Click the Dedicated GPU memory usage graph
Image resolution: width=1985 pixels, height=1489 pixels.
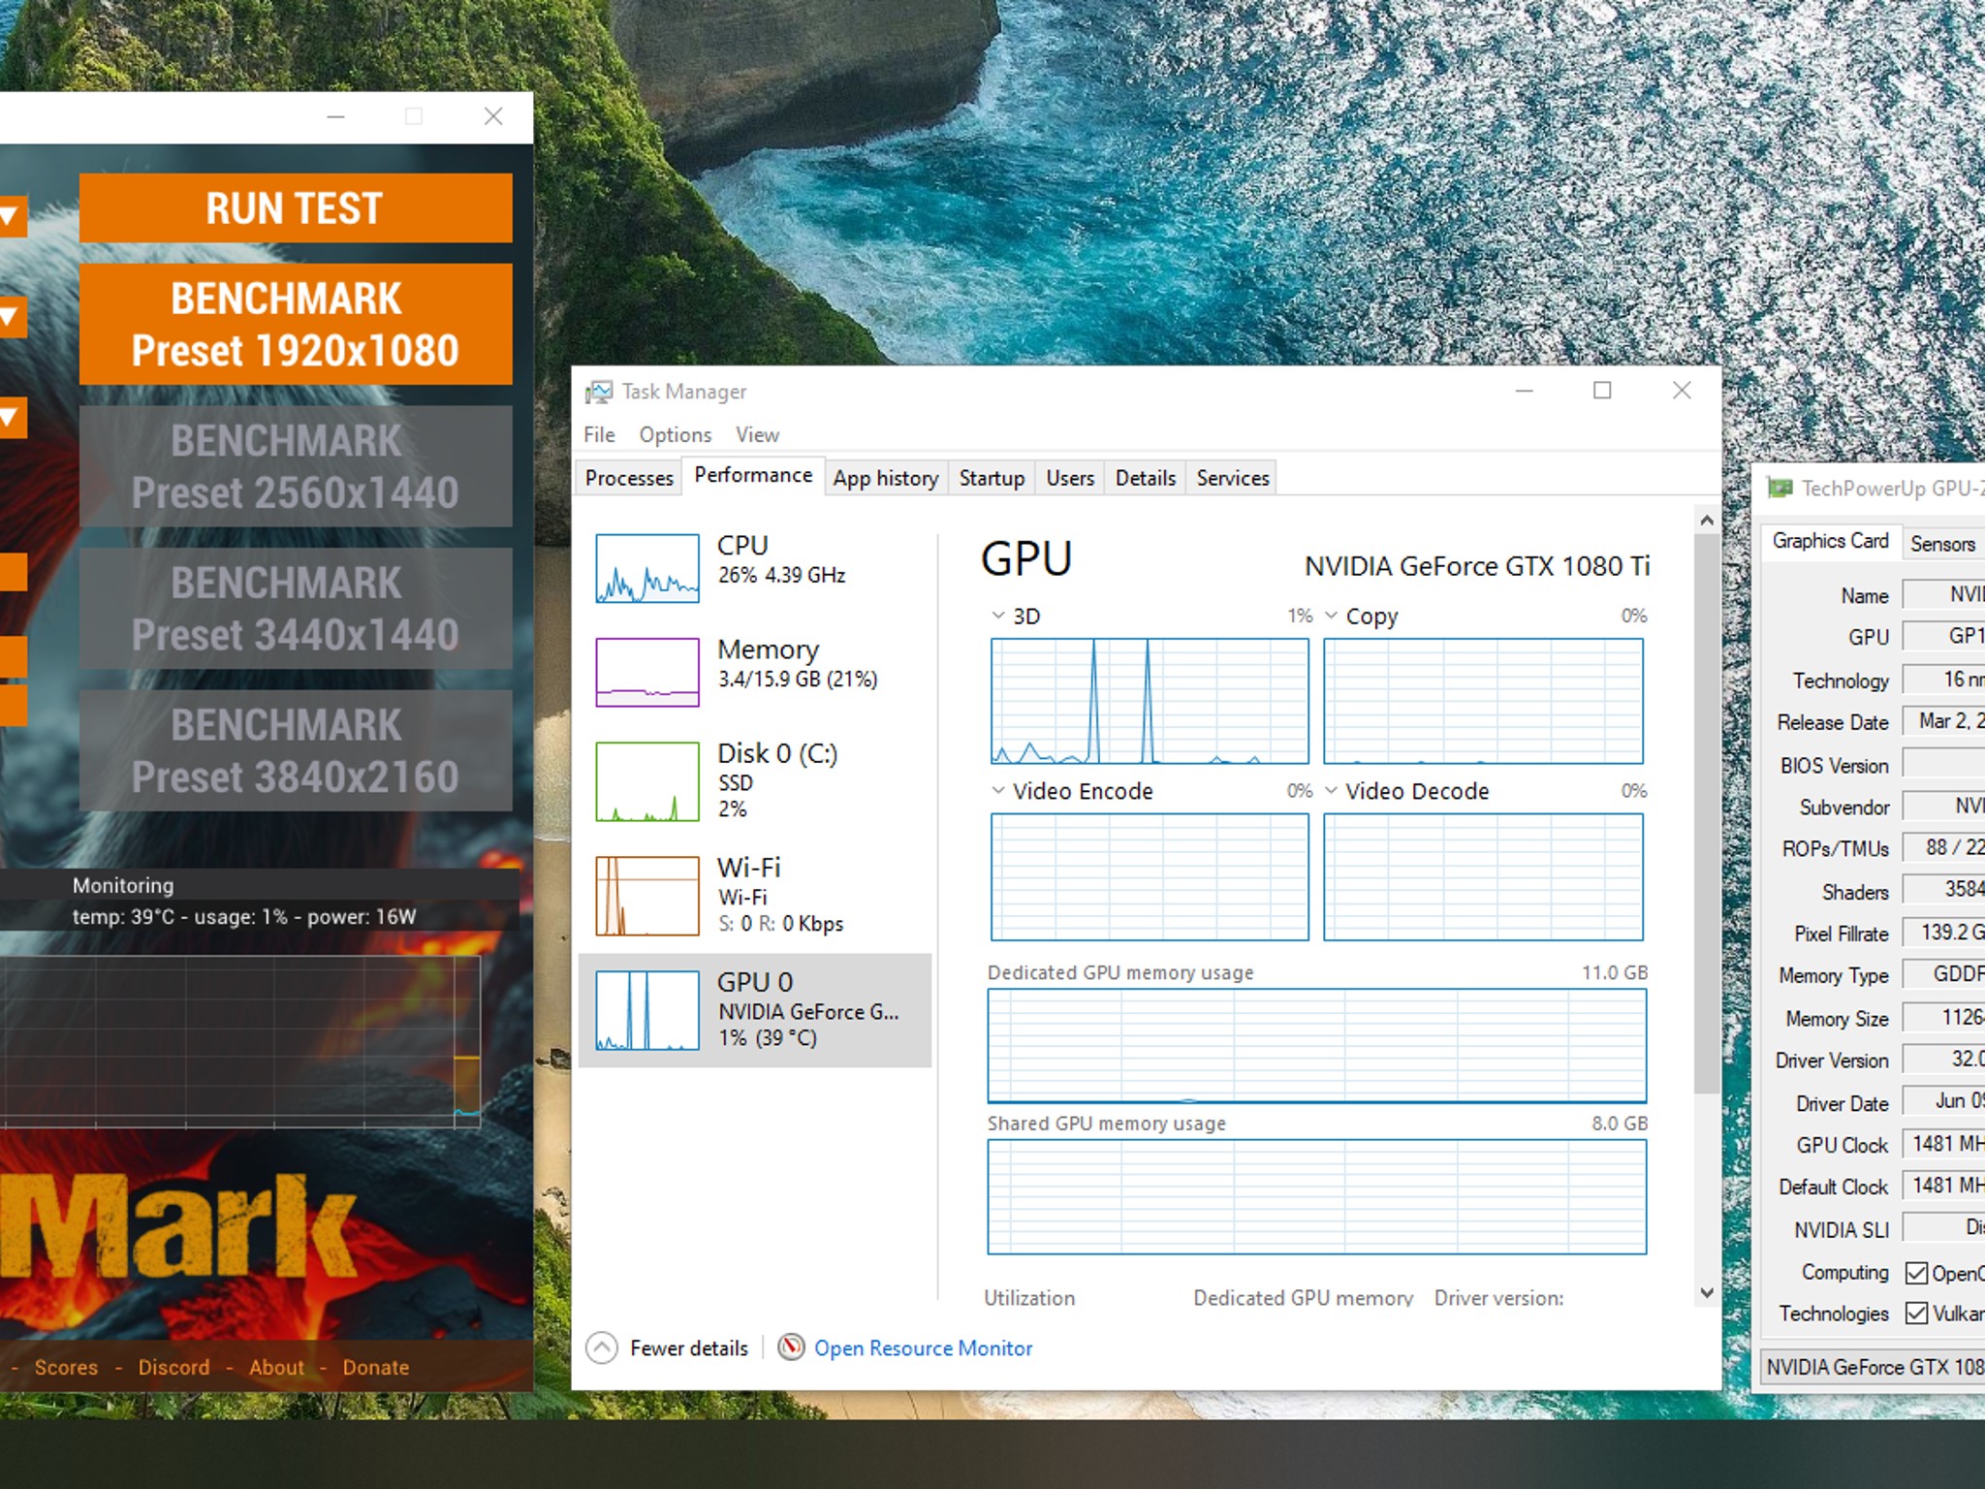click(x=1317, y=1046)
